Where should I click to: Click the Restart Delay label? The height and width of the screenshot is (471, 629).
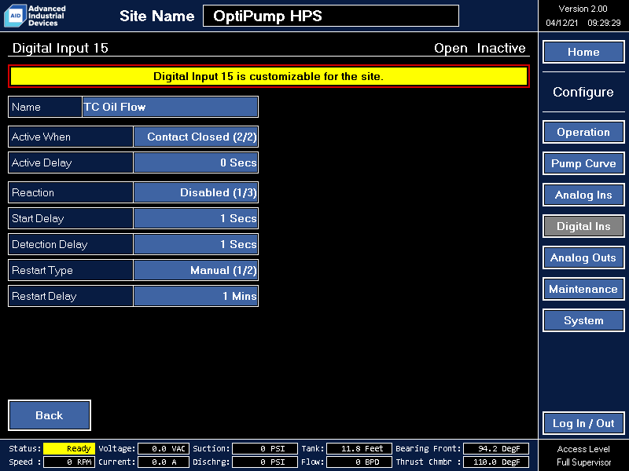pos(71,296)
